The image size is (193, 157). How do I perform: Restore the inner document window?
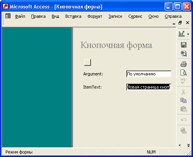180,23
